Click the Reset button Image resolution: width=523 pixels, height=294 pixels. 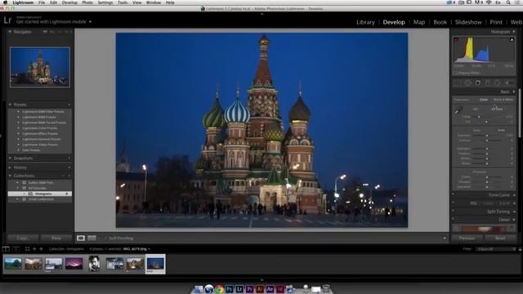[x=500, y=238]
